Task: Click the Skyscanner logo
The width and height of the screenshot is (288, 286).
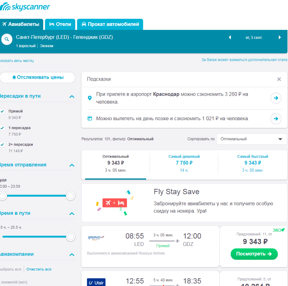Action: click(25, 7)
